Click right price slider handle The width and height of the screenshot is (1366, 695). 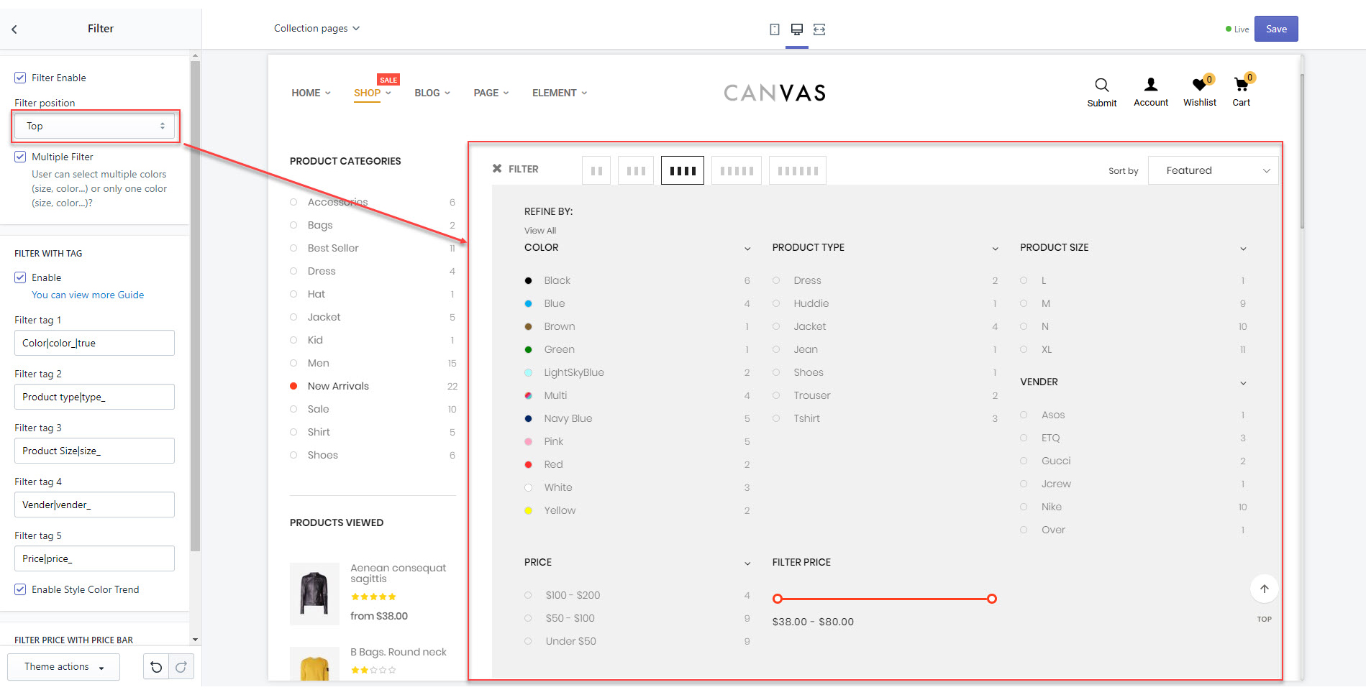(x=992, y=599)
